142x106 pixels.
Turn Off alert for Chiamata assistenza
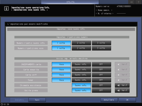pos(101,85)
